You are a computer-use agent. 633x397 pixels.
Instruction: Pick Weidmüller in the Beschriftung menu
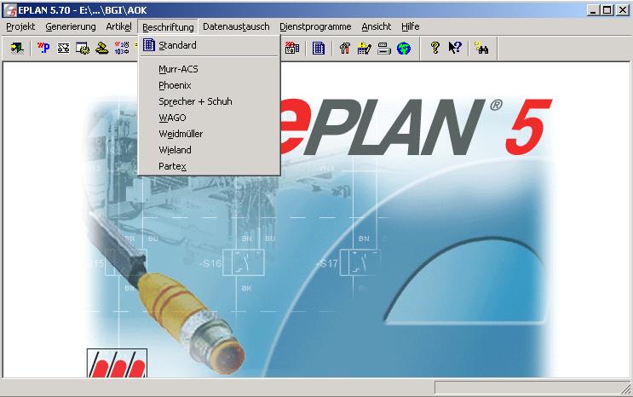click(181, 134)
